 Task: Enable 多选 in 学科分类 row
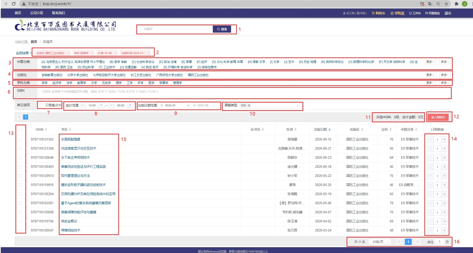tap(445, 83)
